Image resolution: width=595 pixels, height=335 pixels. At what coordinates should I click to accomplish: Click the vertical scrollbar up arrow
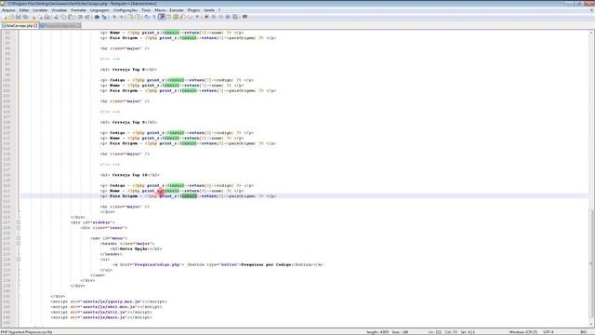pyautogui.click(x=591, y=33)
